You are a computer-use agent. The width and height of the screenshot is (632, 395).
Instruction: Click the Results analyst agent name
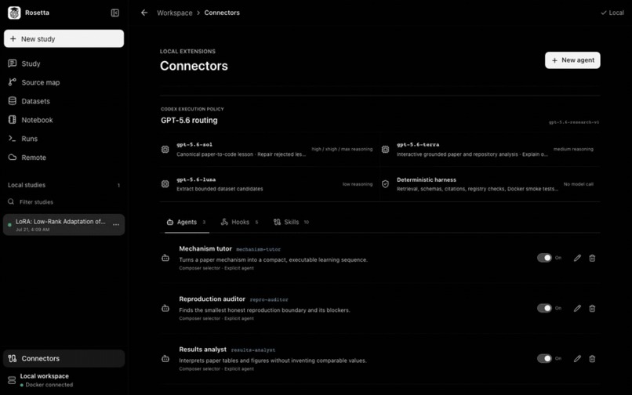203,350
